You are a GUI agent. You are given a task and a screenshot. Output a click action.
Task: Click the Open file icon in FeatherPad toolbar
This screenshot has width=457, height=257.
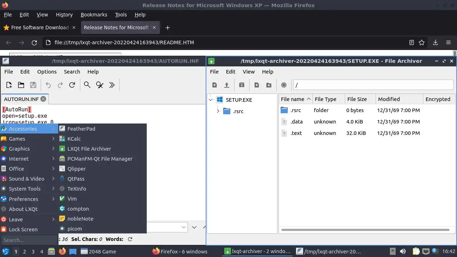[x=21, y=85]
